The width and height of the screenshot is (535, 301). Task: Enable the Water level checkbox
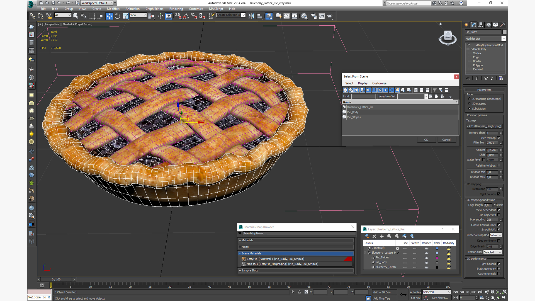(484, 160)
